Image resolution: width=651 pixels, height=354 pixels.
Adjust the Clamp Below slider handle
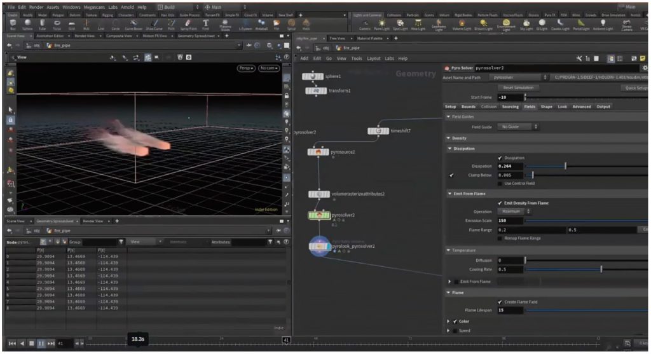pos(533,175)
